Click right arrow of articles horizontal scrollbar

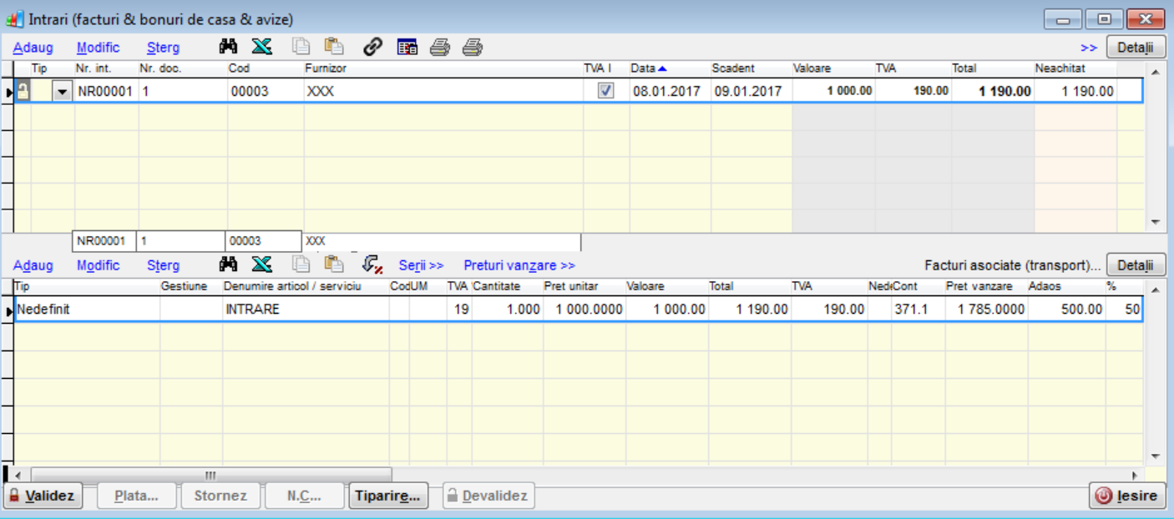tap(1135, 475)
